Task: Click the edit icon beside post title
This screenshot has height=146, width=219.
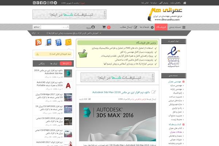Action: (154, 92)
